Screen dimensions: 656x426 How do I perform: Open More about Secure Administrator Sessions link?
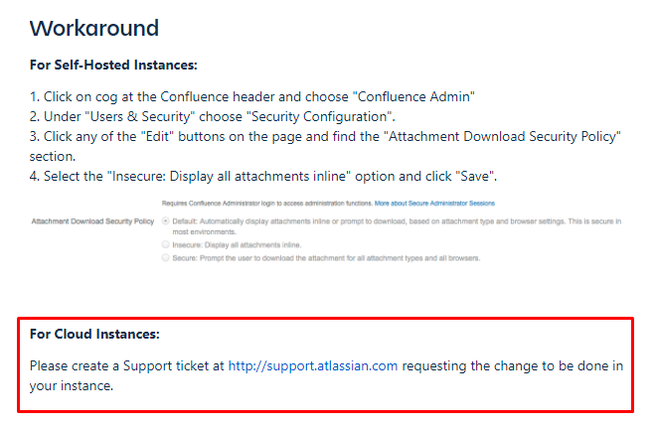pos(434,204)
